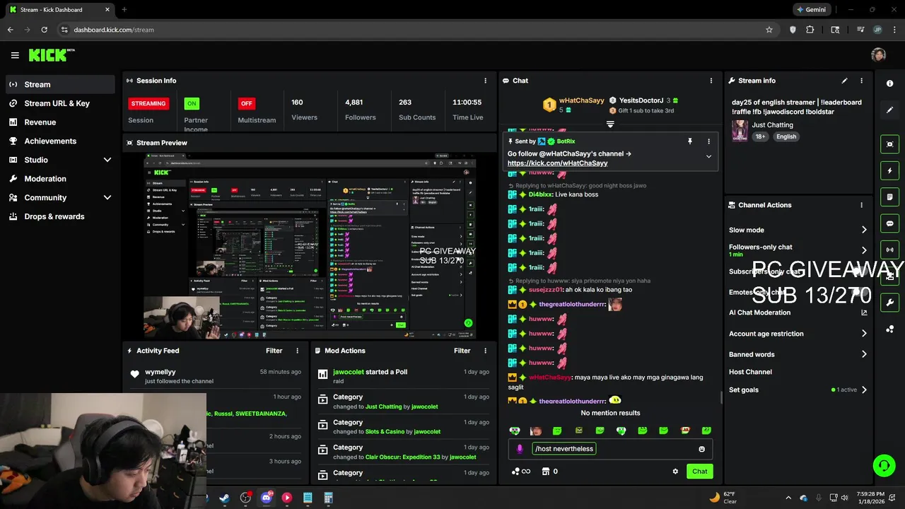
Task: Open Chat panel three-dot options
Action: point(711,81)
